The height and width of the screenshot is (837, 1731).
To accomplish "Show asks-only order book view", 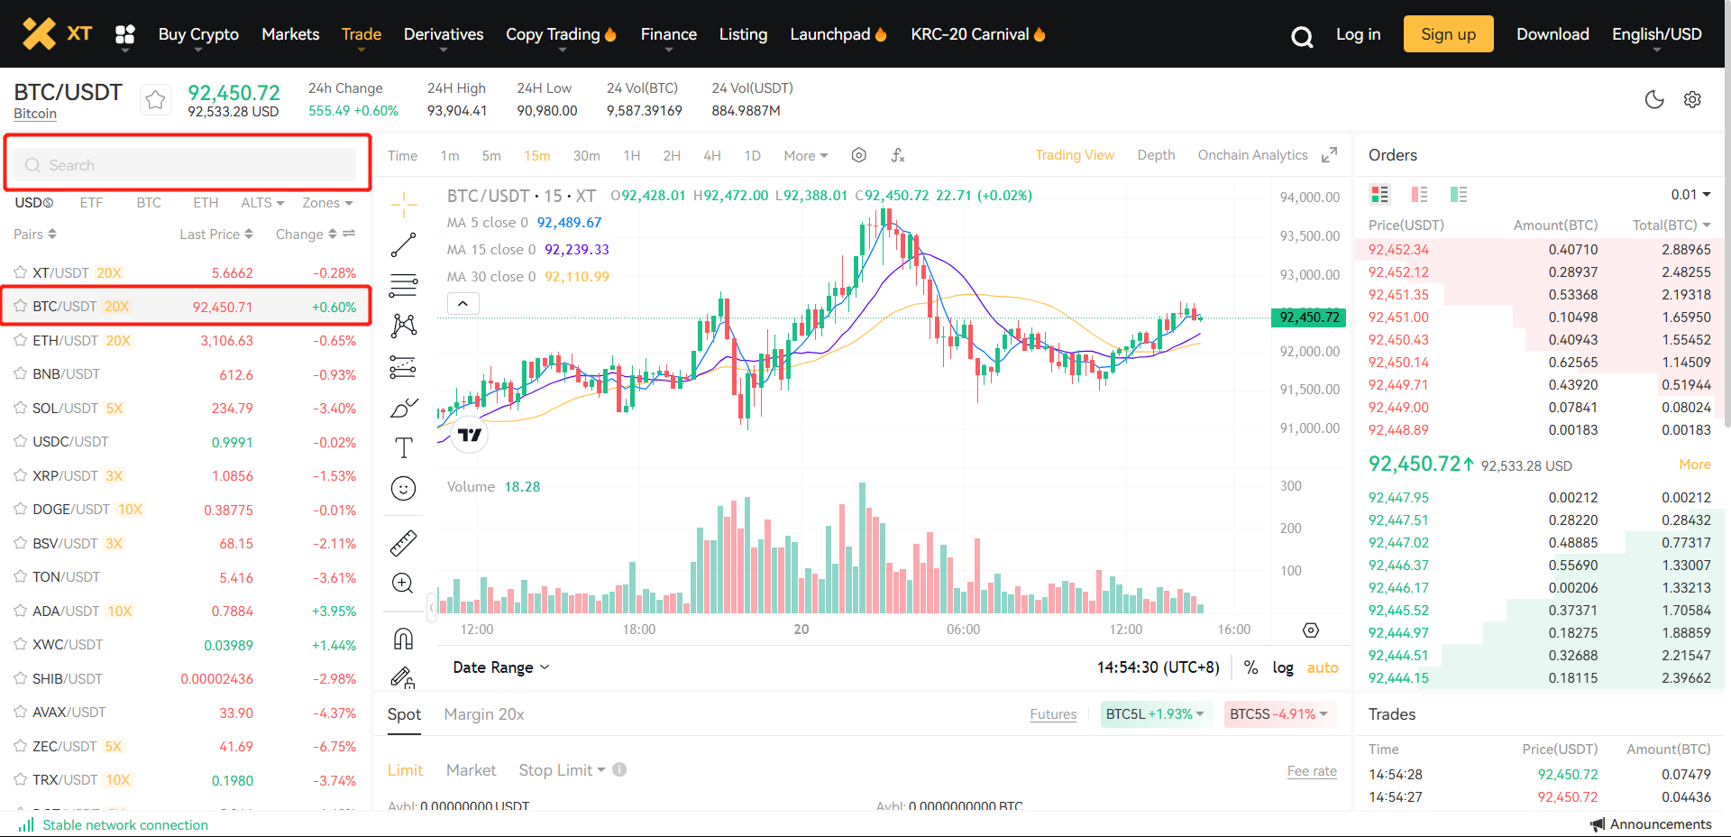I will [x=1419, y=194].
